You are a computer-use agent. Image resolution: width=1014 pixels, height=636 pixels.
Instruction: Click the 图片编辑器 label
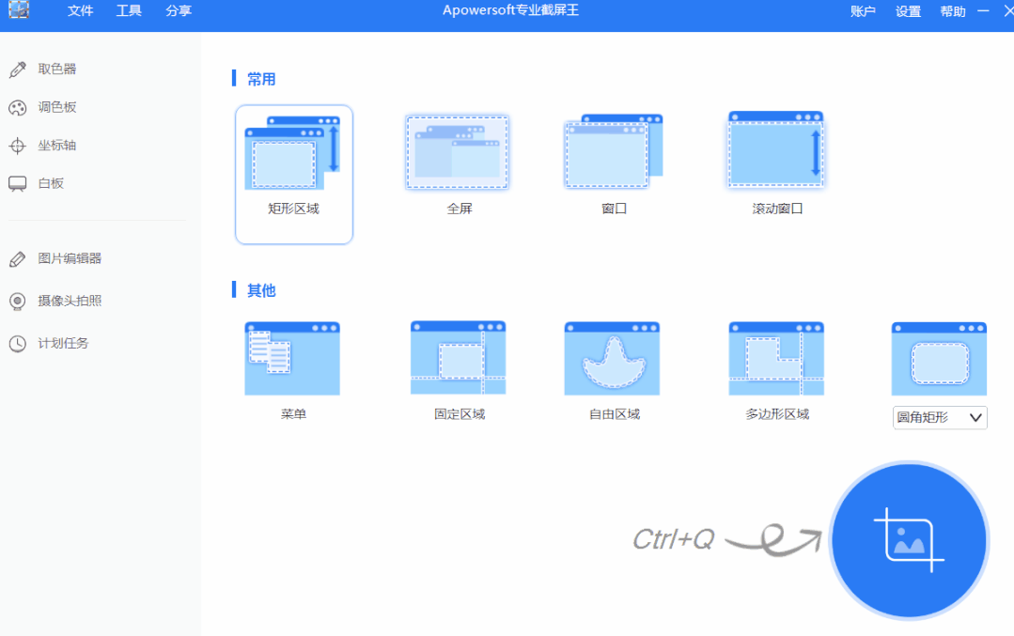[x=70, y=258]
